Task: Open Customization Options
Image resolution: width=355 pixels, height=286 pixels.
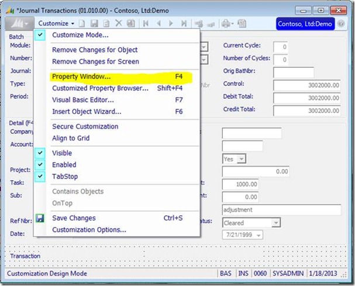Action: 89,230
